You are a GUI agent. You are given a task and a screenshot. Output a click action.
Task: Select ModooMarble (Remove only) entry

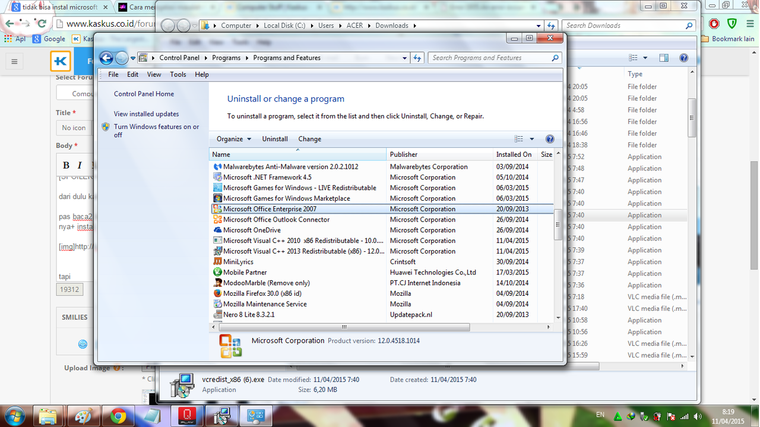pos(267,283)
